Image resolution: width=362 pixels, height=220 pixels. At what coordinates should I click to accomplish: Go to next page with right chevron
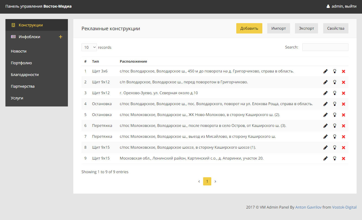coord(215,181)
